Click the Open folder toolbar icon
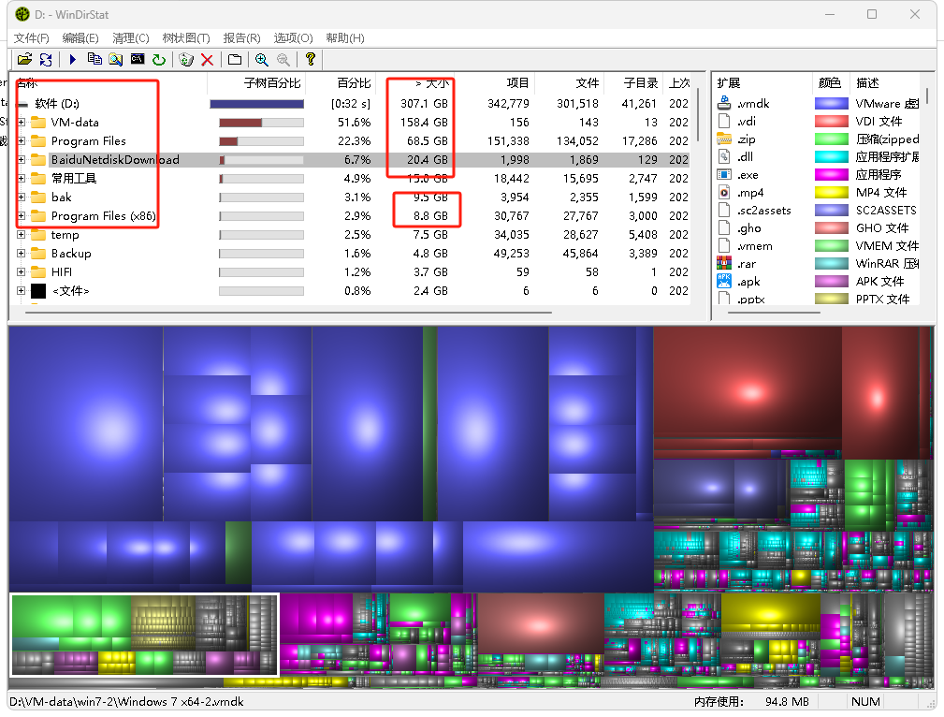This screenshot has width=944, height=717. pyautogui.click(x=25, y=59)
